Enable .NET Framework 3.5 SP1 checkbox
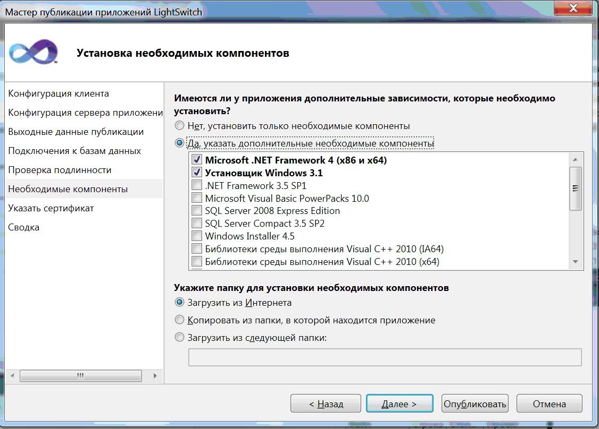Screen dimensions: 599x429 (197, 185)
